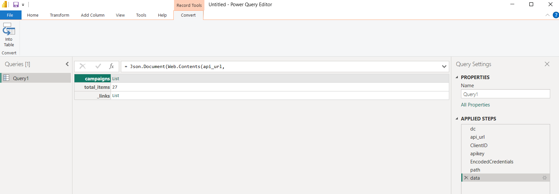Open data step settings gear
Viewport: 559px width, 194px height.
(x=545, y=178)
